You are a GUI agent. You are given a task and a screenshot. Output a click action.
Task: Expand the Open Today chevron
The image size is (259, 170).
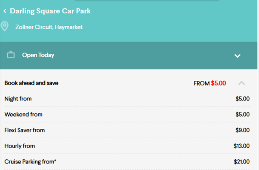237,56
